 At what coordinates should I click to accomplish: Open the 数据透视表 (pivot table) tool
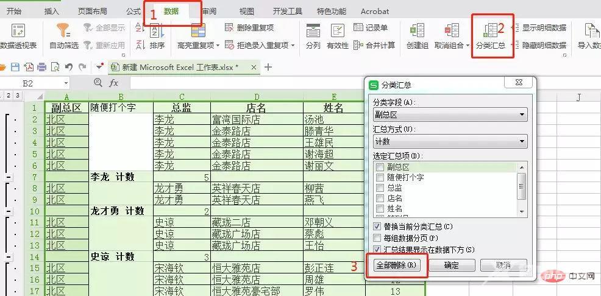[x=18, y=32]
